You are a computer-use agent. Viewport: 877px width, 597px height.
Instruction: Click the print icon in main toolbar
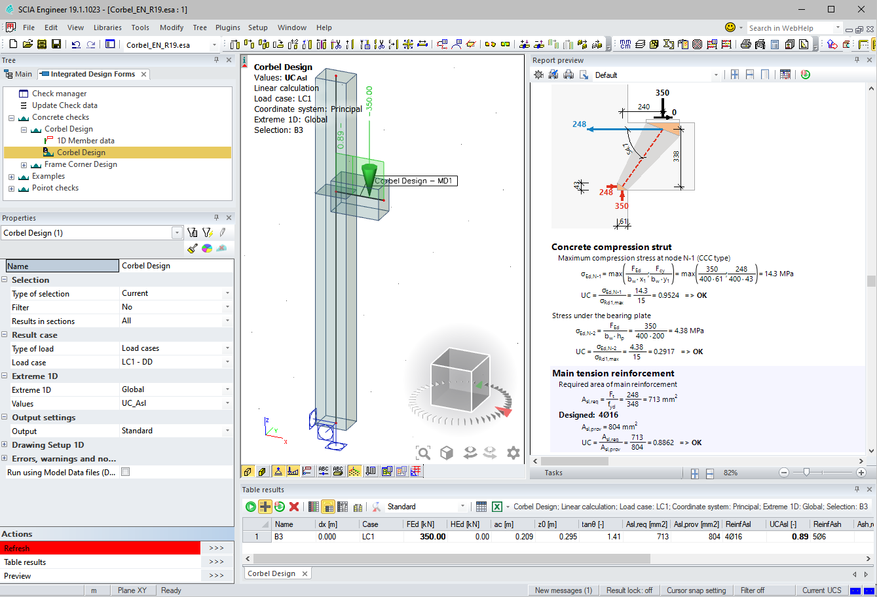click(x=745, y=45)
